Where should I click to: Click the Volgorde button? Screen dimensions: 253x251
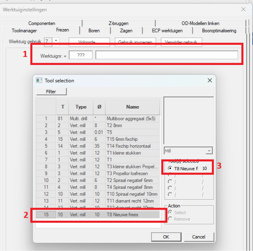(x=89, y=42)
